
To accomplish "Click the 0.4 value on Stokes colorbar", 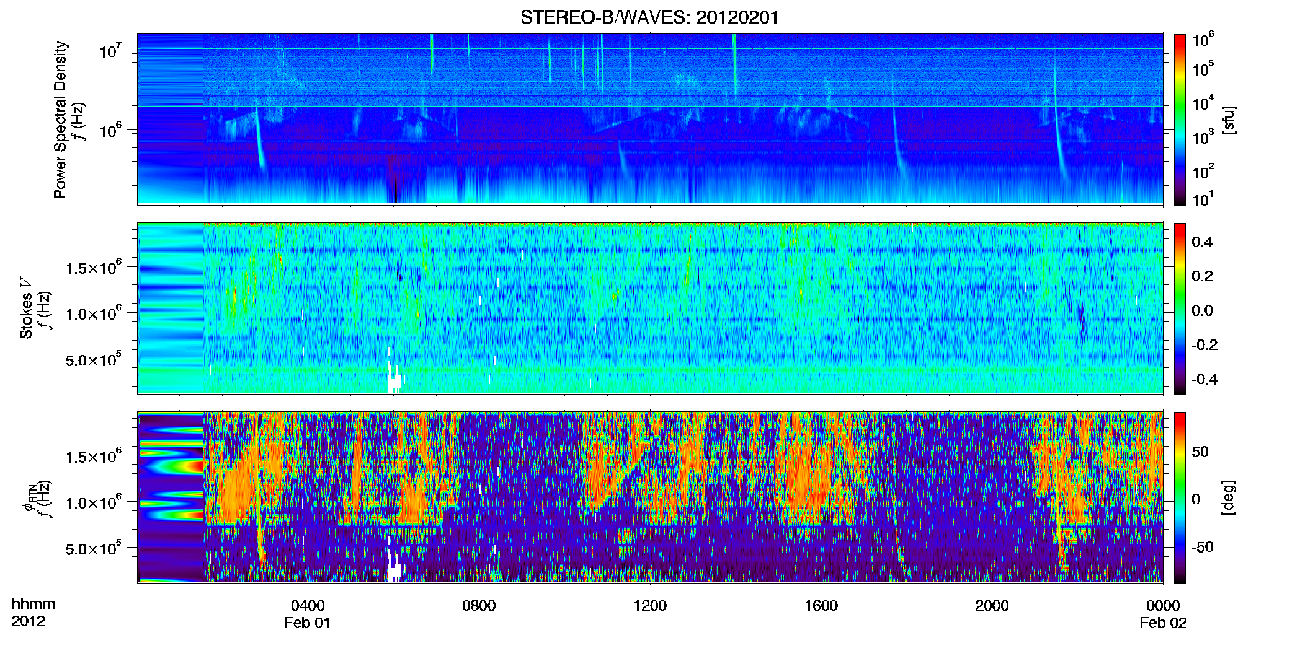I will pos(1202,242).
